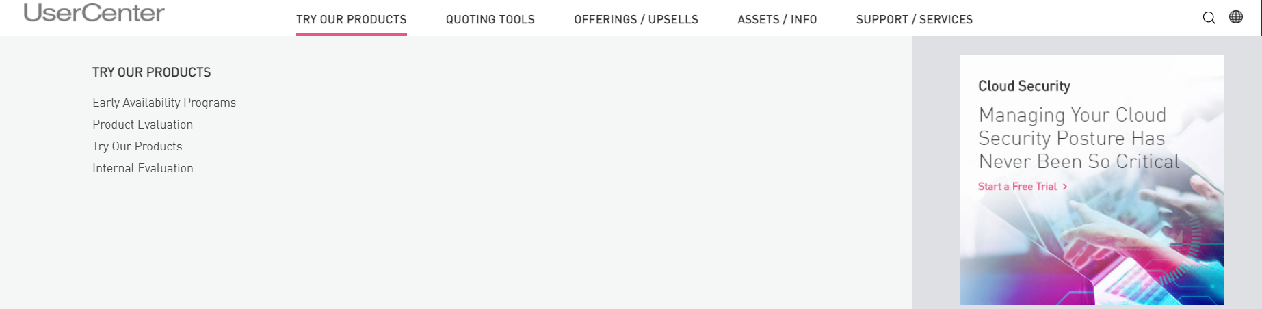Image resolution: width=1262 pixels, height=309 pixels.
Task: Go to Early Availability Programs
Action: (x=164, y=103)
